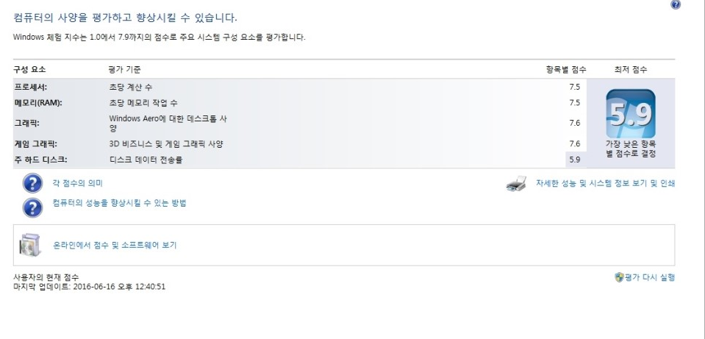Image resolution: width=705 pixels, height=339 pixels.
Task: Open 컴퓨터의 성능을 향상시킬 수 있는 방법 link
Action: [x=119, y=203]
